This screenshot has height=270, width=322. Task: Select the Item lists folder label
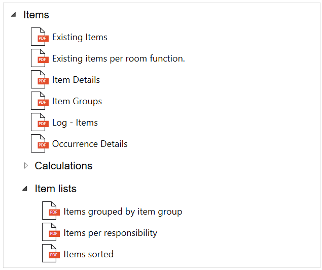55,189
